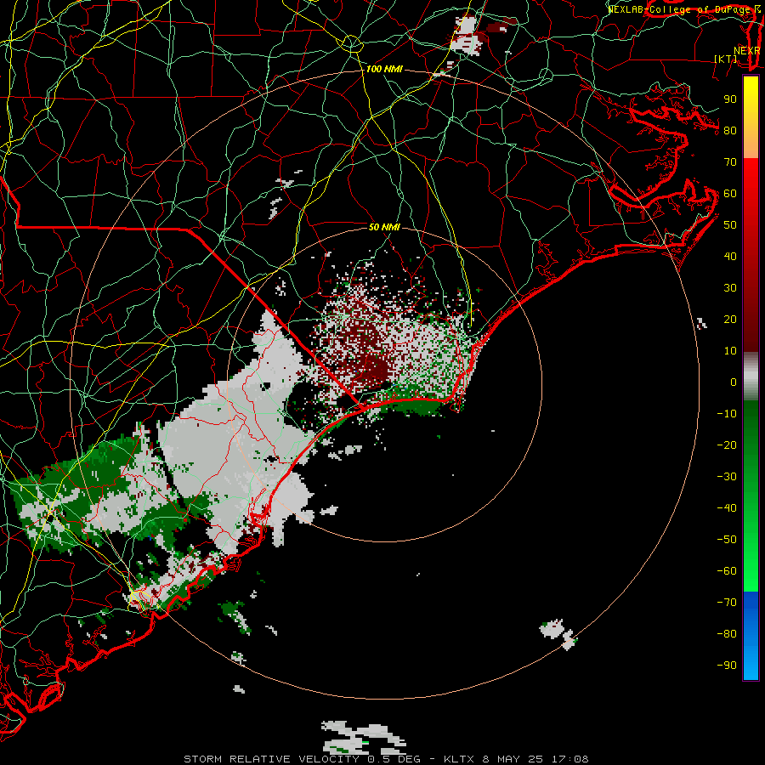The height and width of the screenshot is (765, 765).
Task: Click the 80 value on velocity scale
Action: pyautogui.click(x=730, y=131)
